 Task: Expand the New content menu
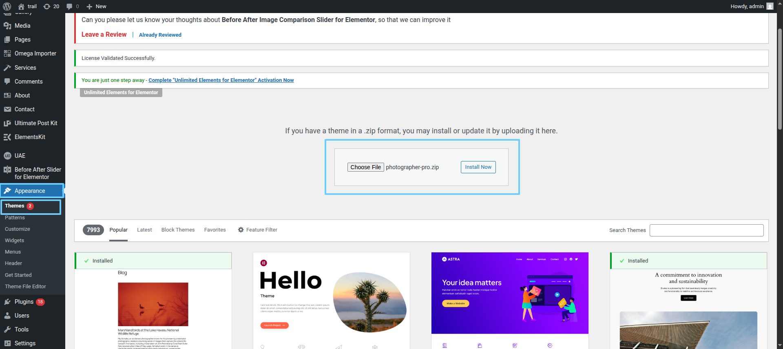tap(97, 7)
